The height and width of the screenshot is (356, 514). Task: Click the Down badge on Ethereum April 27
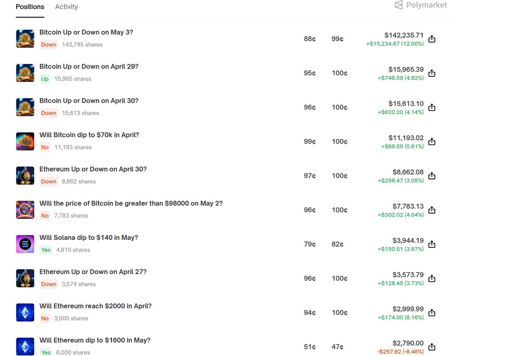tap(49, 284)
